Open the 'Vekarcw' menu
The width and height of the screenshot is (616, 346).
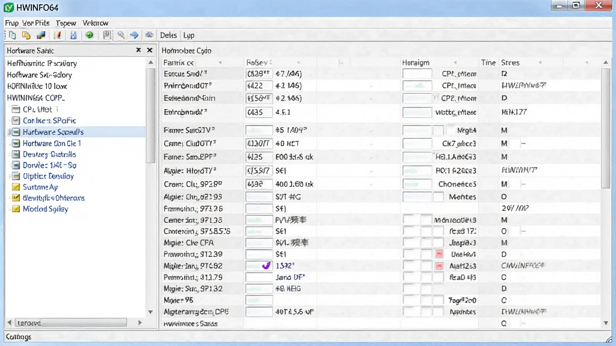[x=95, y=23]
